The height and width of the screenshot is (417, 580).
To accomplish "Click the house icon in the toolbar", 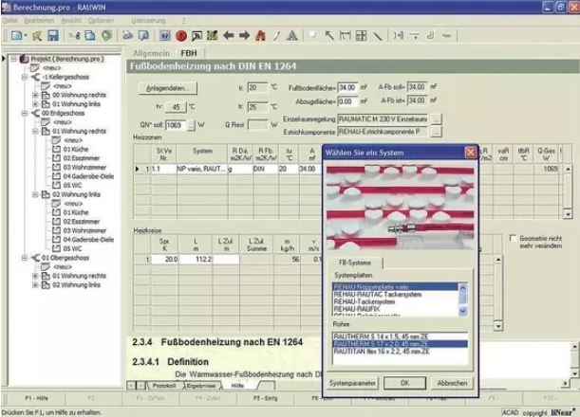I will click(261, 35).
